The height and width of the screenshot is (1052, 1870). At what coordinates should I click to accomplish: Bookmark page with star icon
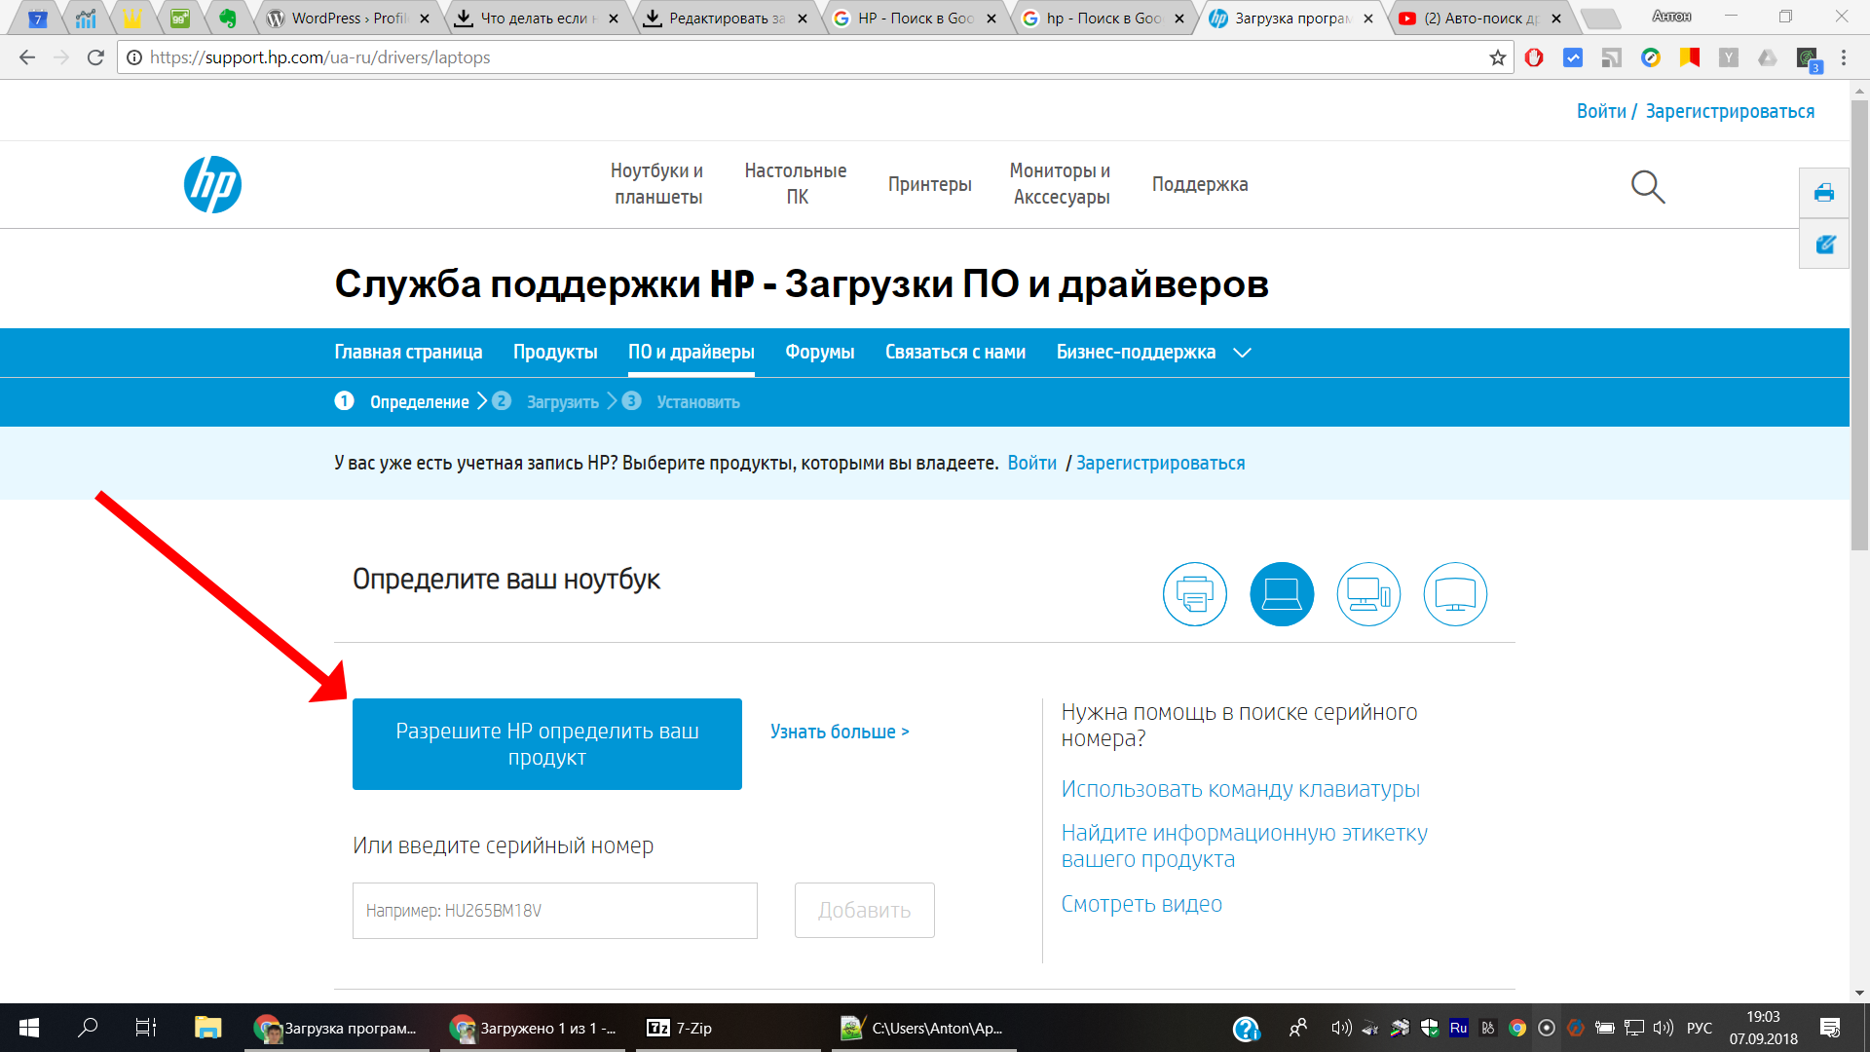click(x=1498, y=57)
